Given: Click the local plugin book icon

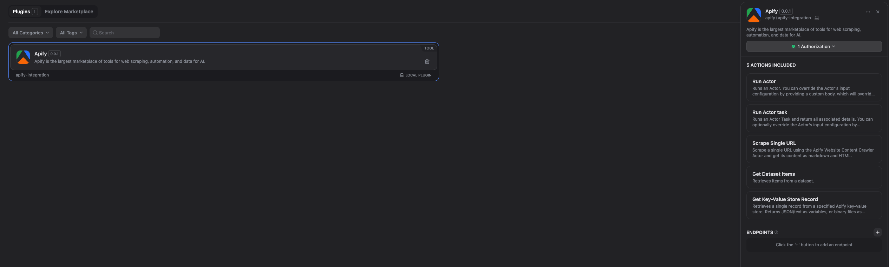Looking at the screenshot, I should (x=401, y=75).
